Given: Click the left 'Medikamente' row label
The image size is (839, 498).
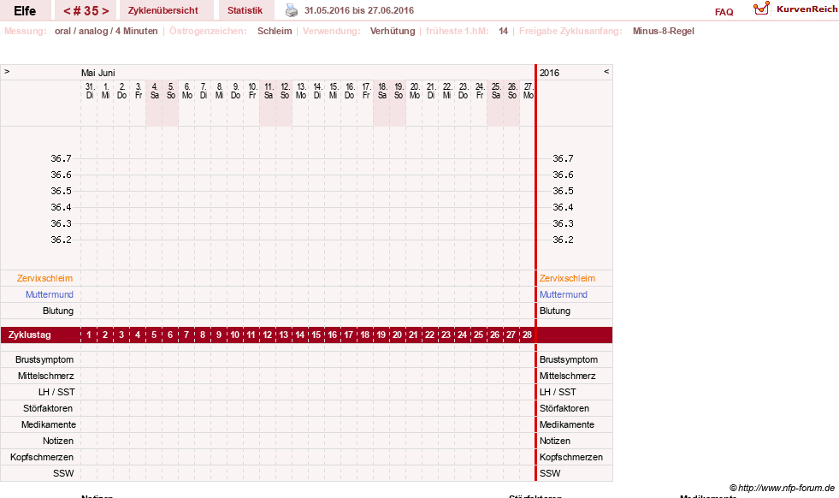Looking at the screenshot, I should click(x=48, y=424).
